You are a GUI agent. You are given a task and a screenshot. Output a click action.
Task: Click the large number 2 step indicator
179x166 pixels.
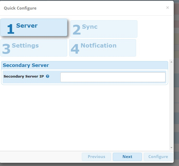click(76, 30)
